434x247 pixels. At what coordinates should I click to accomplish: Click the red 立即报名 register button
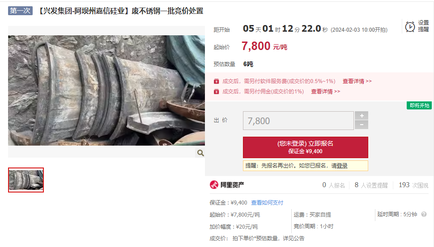(306, 147)
